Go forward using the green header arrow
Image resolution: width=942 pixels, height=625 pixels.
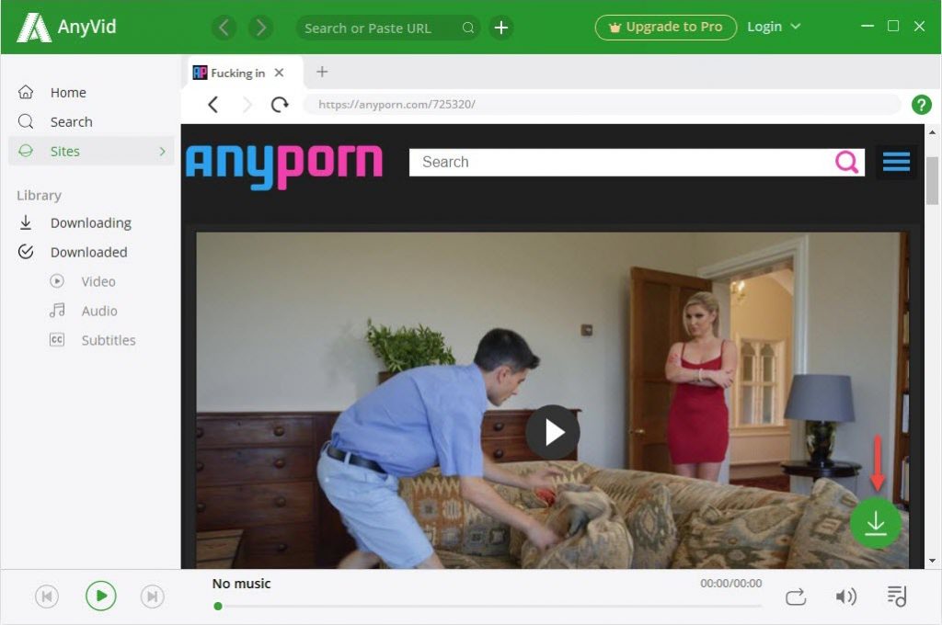point(260,28)
